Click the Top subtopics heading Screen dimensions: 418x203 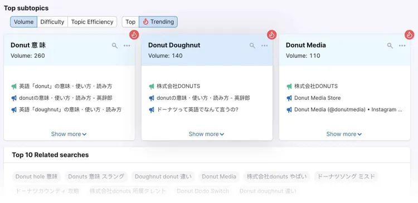26,8
